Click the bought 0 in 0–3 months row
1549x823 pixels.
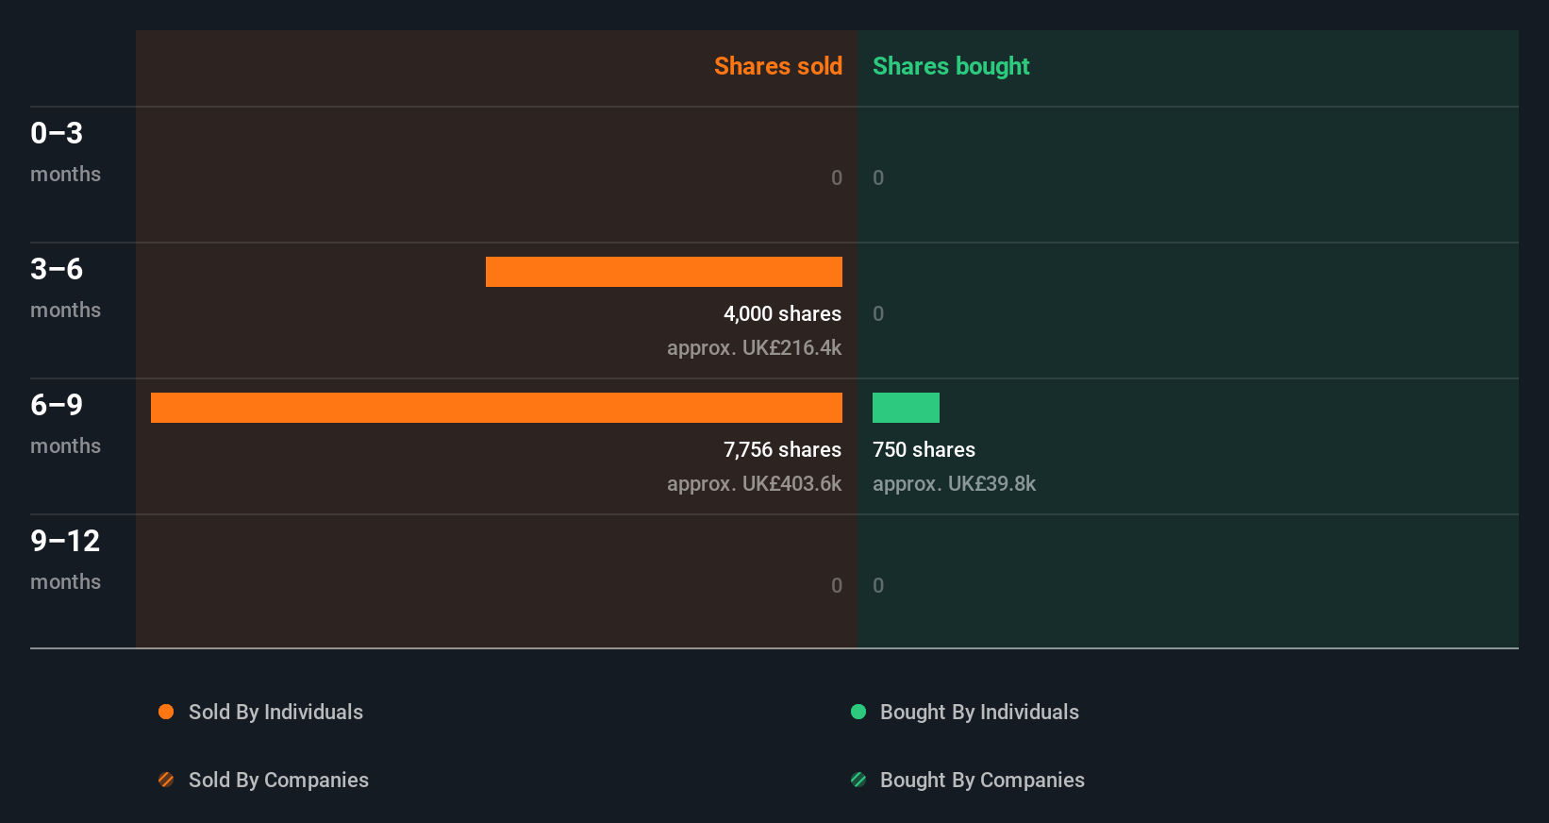878,177
